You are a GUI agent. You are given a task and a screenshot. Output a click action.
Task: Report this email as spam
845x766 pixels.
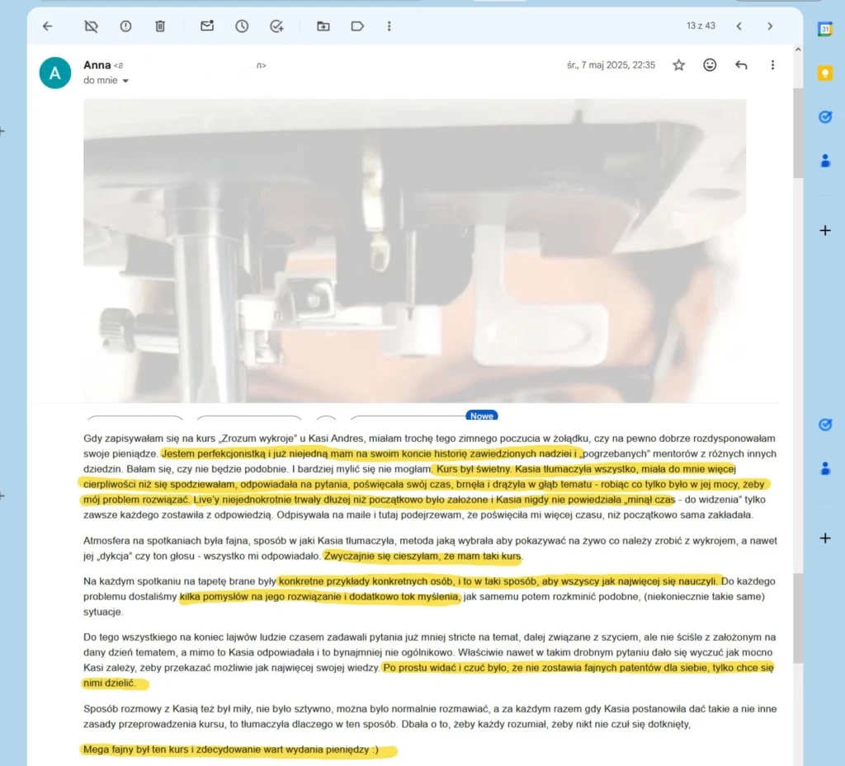[125, 26]
